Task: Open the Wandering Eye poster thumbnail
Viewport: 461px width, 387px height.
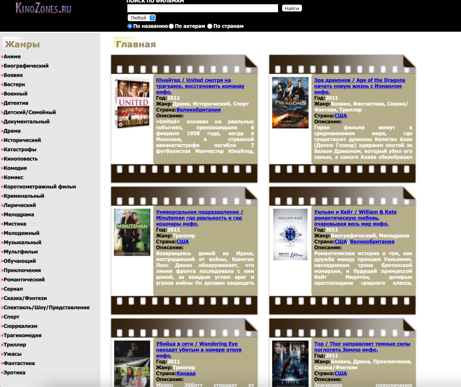Action: [132, 364]
